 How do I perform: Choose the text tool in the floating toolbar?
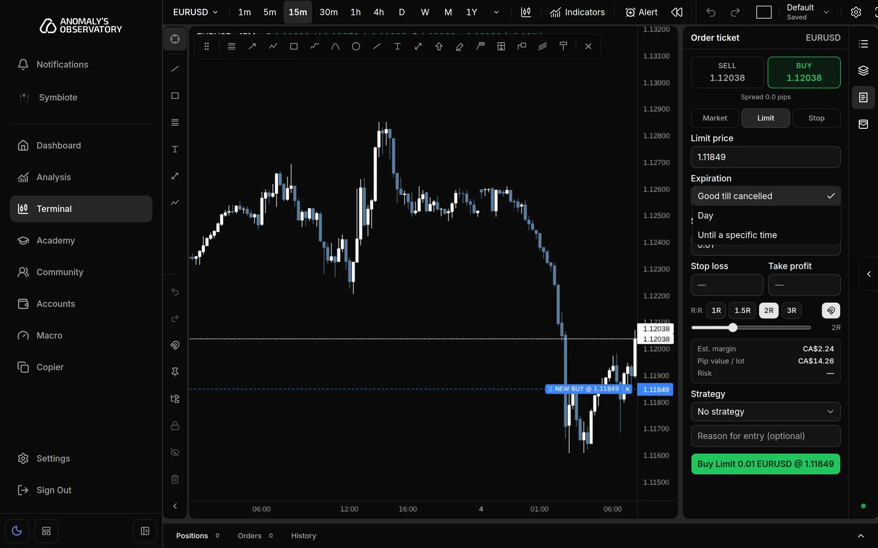(x=397, y=46)
